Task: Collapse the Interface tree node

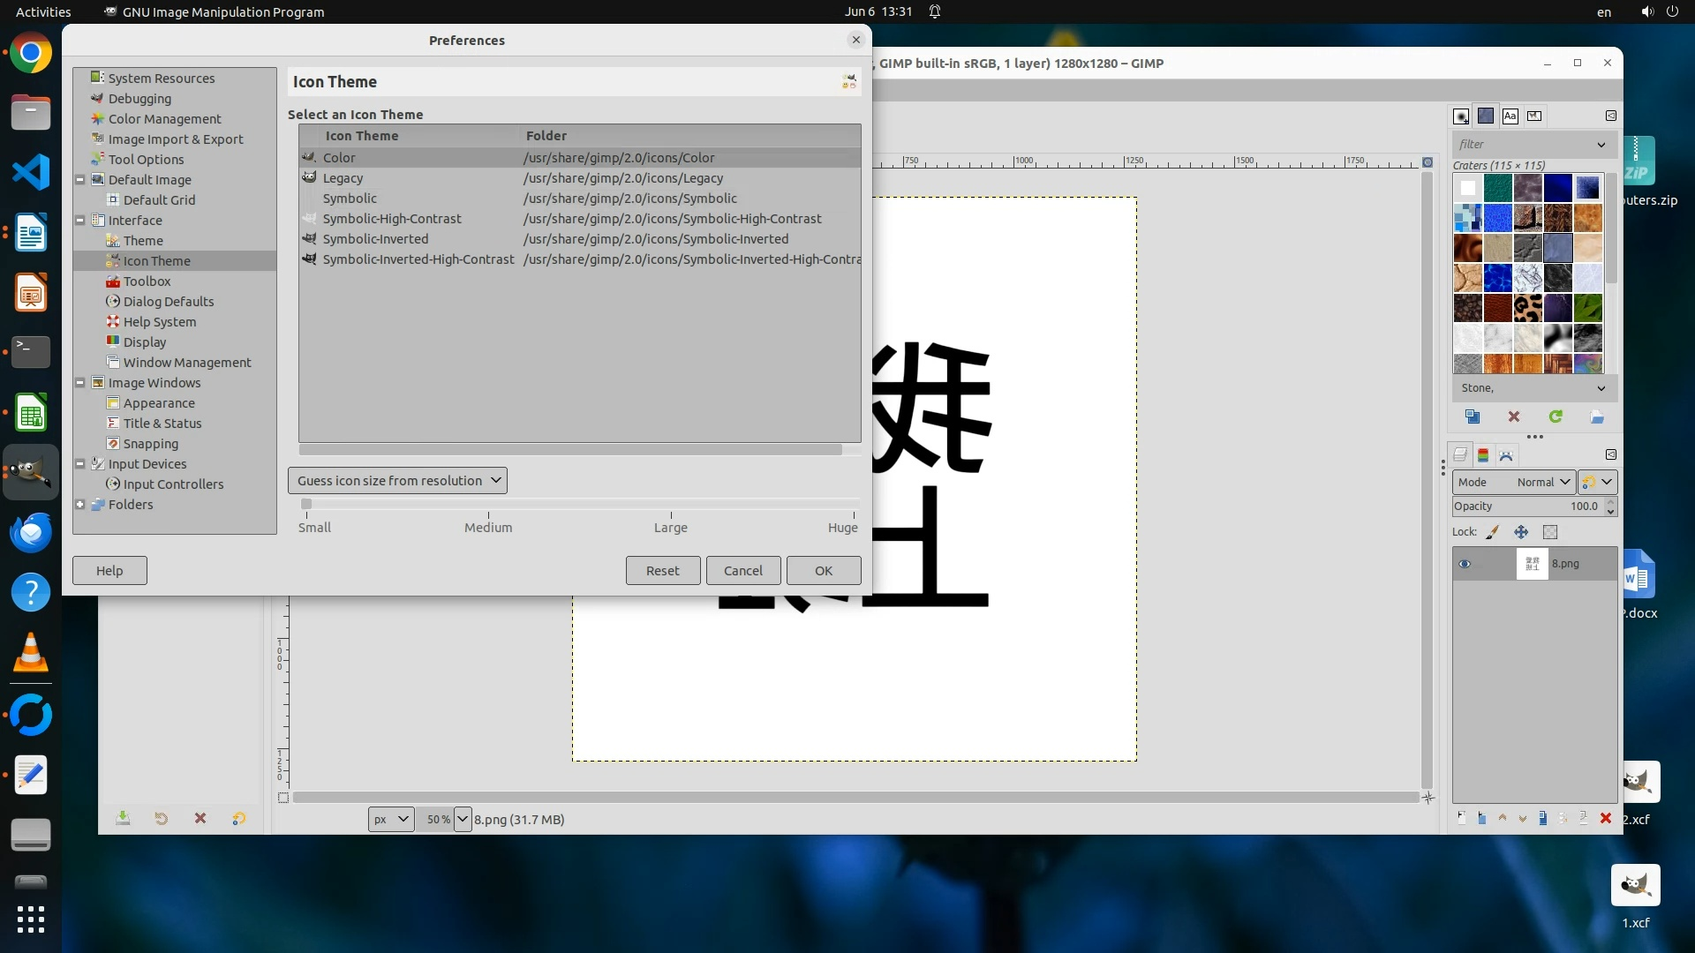Action: click(80, 221)
